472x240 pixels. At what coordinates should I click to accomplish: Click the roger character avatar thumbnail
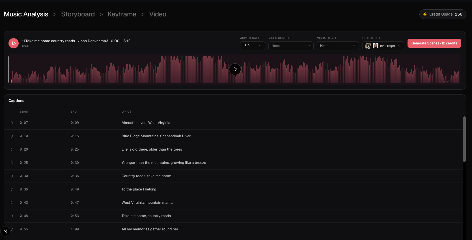tap(376, 46)
